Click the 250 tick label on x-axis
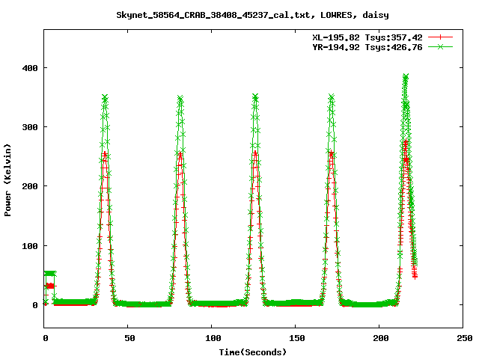479x359 pixels. [463, 337]
